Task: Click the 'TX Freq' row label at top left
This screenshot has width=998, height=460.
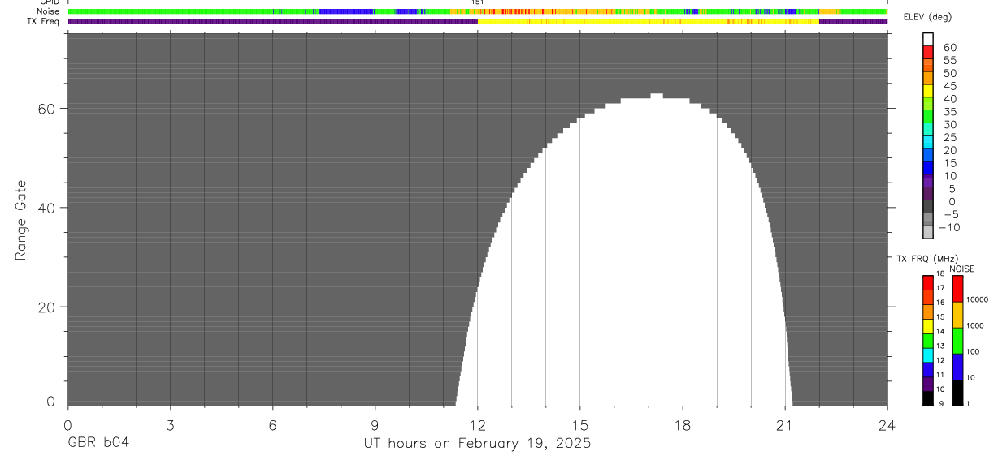Action: [44, 22]
